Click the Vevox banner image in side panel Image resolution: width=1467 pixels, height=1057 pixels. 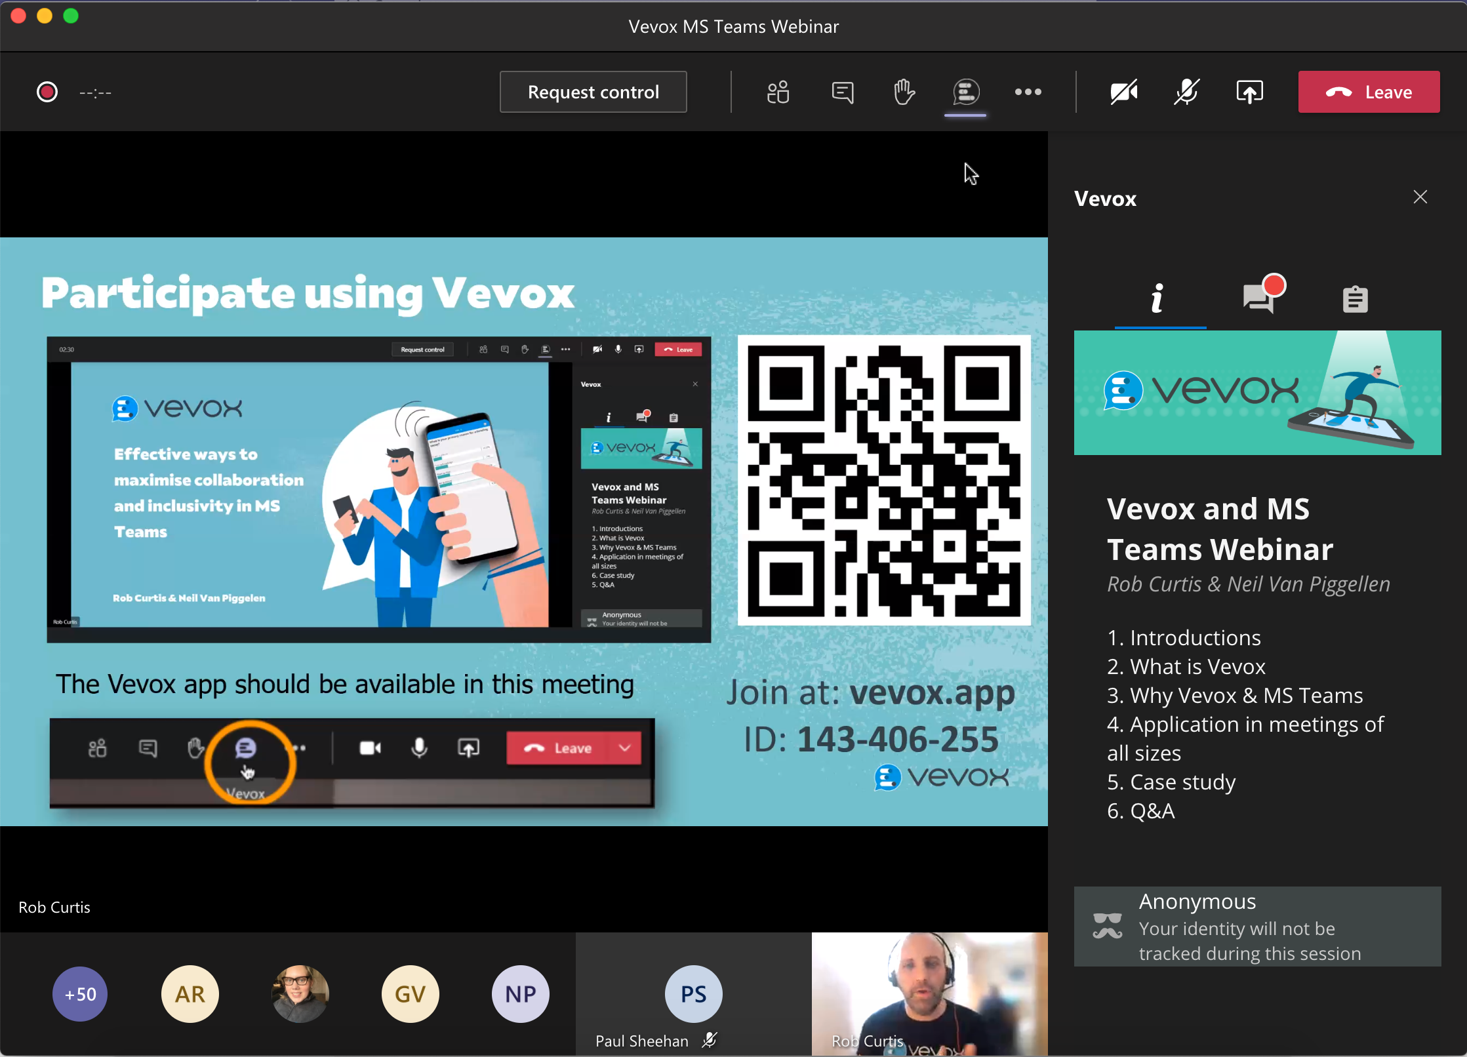tap(1257, 393)
